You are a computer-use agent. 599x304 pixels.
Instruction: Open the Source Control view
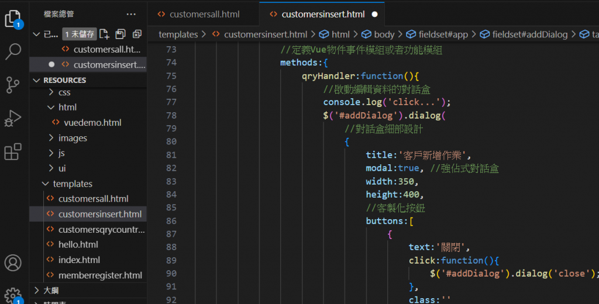13,85
